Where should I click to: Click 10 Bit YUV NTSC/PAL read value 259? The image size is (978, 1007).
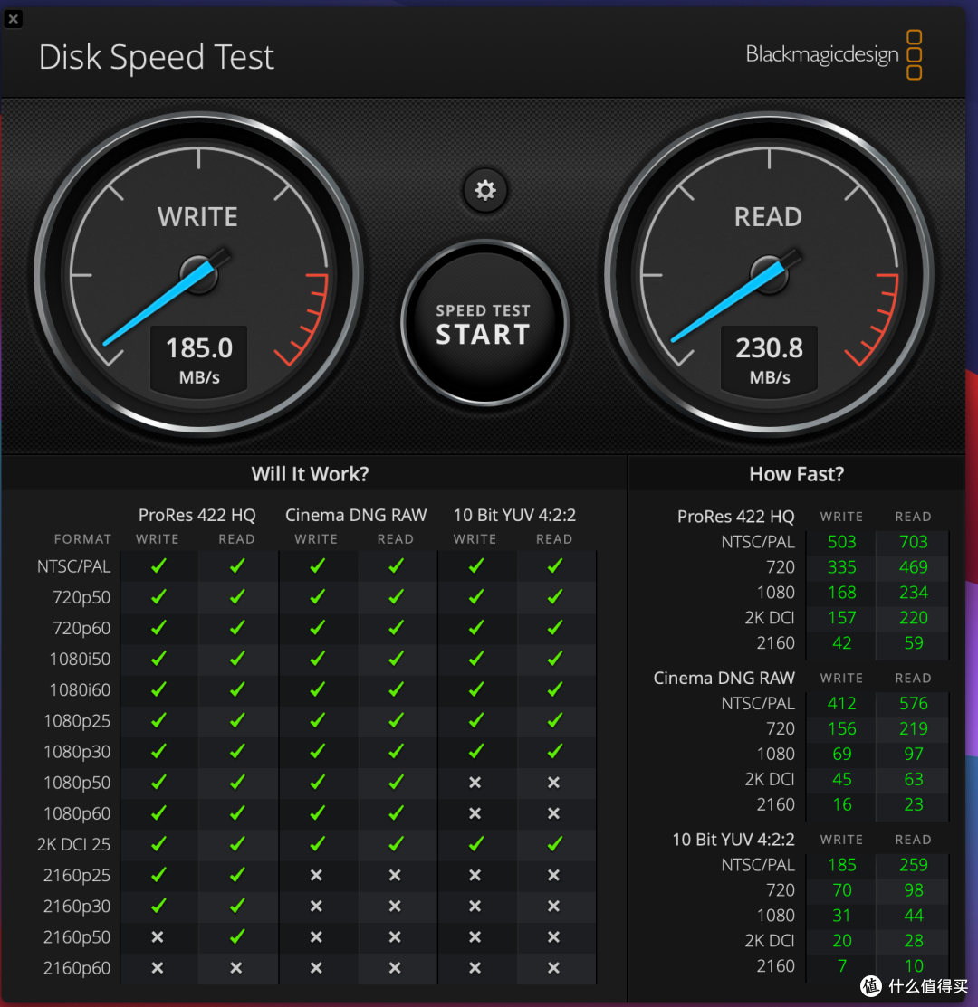pyautogui.click(x=913, y=865)
